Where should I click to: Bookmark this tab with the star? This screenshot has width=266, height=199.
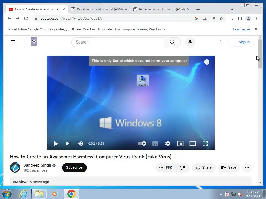tap(221, 18)
